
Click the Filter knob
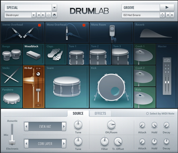[x=105, y=141]
